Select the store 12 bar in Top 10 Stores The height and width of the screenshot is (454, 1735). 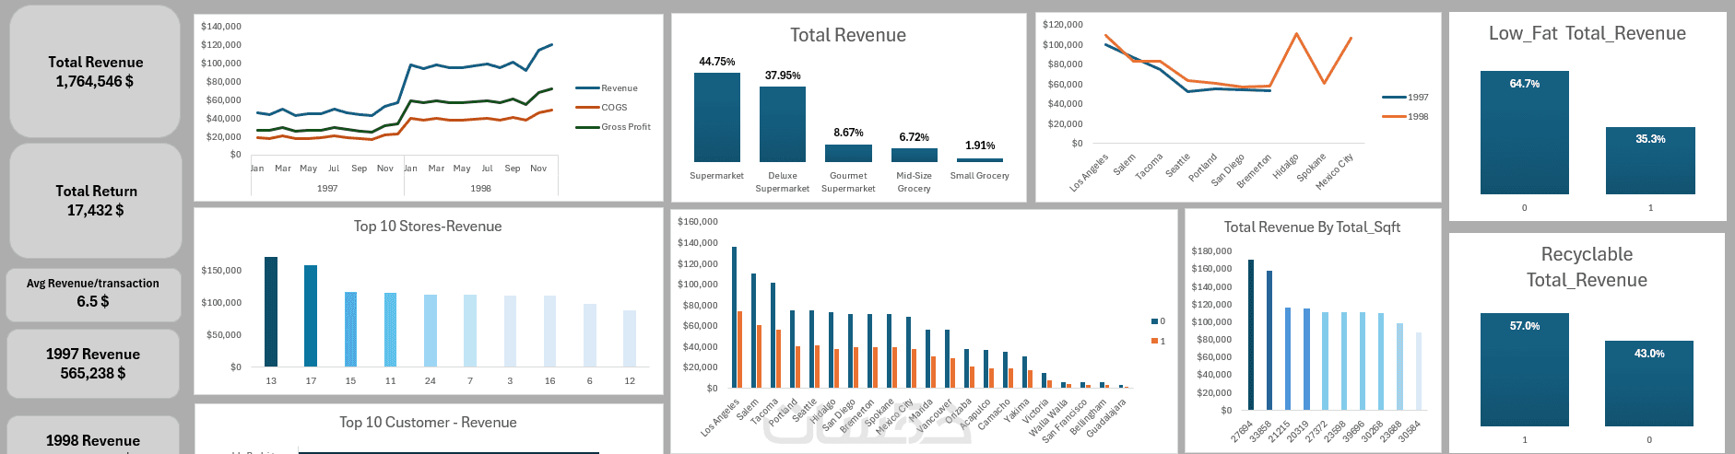tap(630, 338)
